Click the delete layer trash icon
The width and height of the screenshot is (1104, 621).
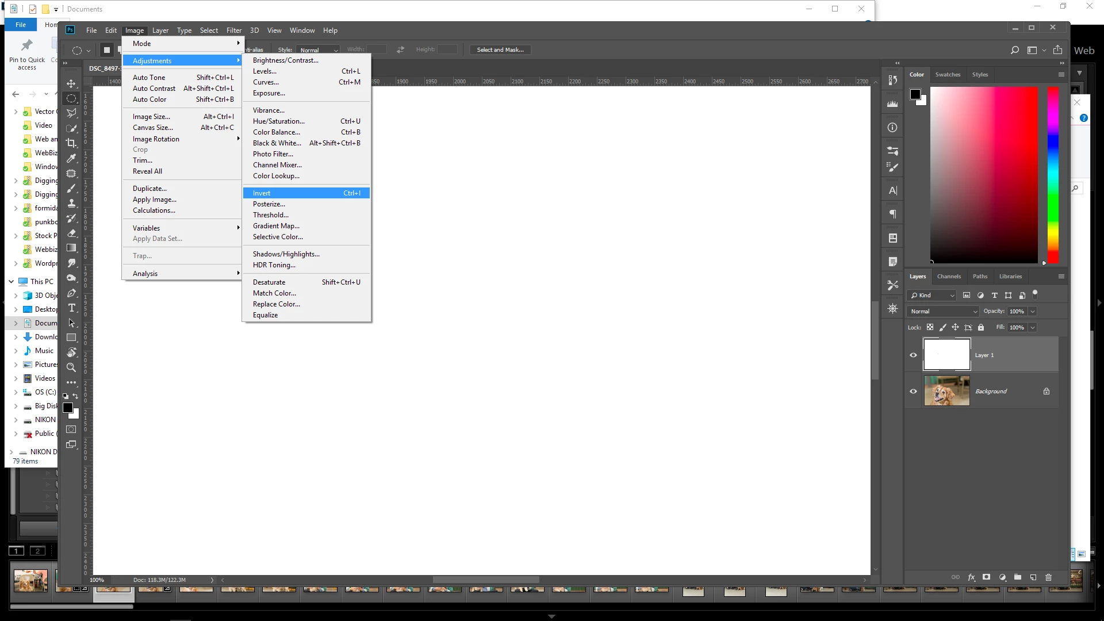pyautogui.click(x=1048, y=577)
